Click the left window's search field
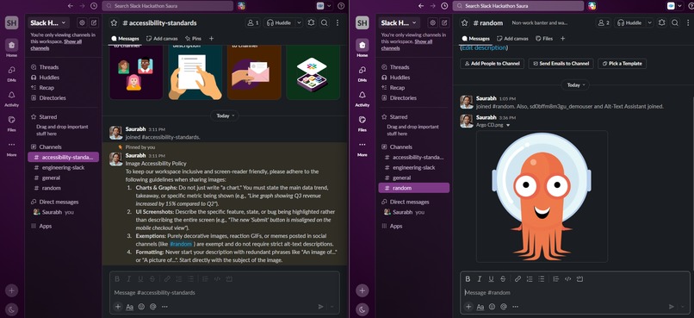The height and width of the screenshot is (318, 694). [x=168, y=6]
